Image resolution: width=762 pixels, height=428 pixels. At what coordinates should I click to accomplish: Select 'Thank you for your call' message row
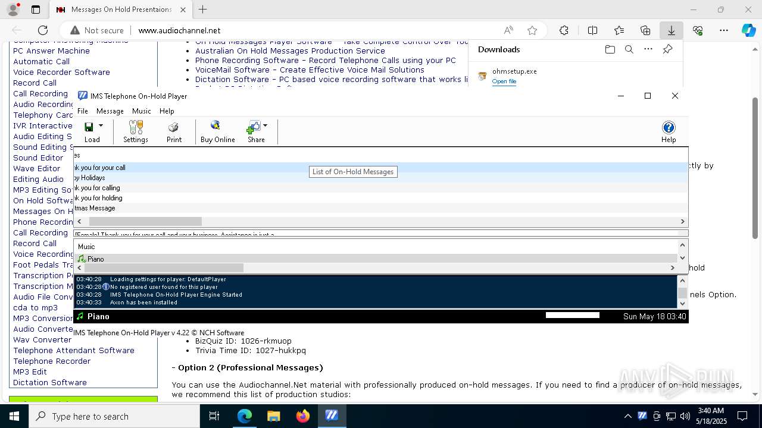pos(381,168)
